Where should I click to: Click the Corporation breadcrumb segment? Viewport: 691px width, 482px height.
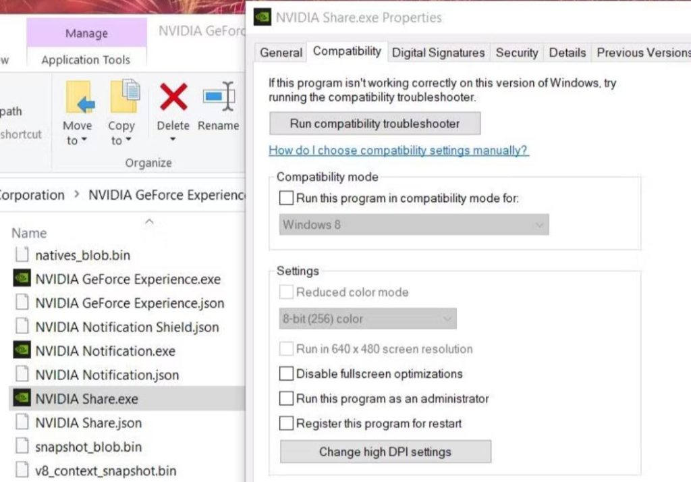pos(32,194)
